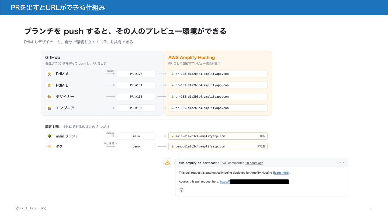Click the 'push' arrow label
388x218 pixels.
(110, 71)
